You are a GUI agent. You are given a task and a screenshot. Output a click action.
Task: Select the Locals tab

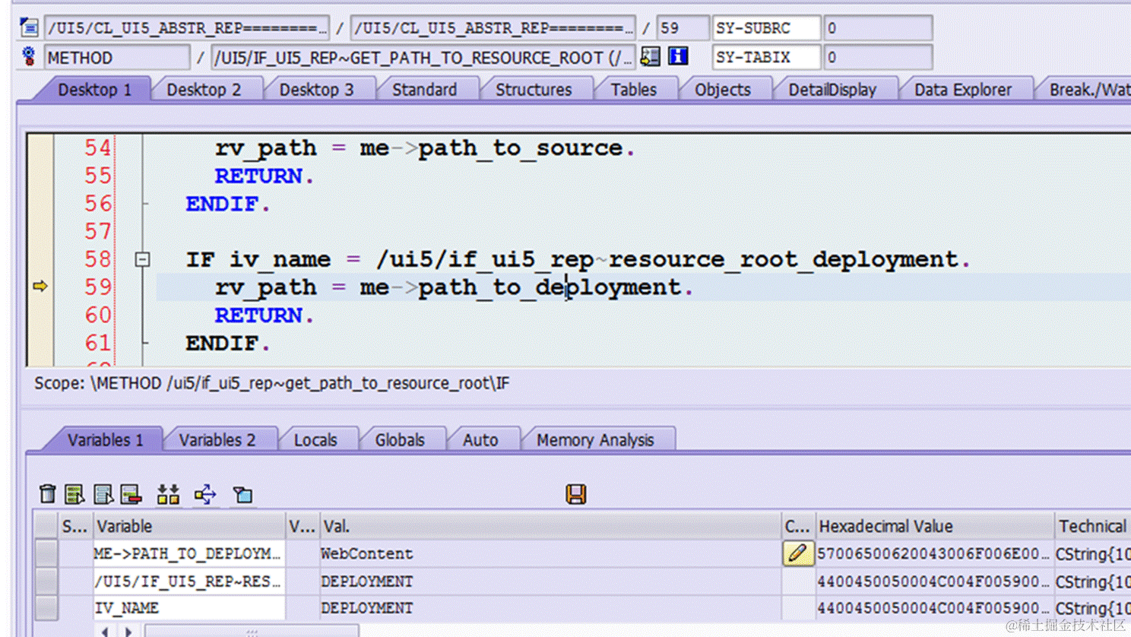tap(315, 440)
